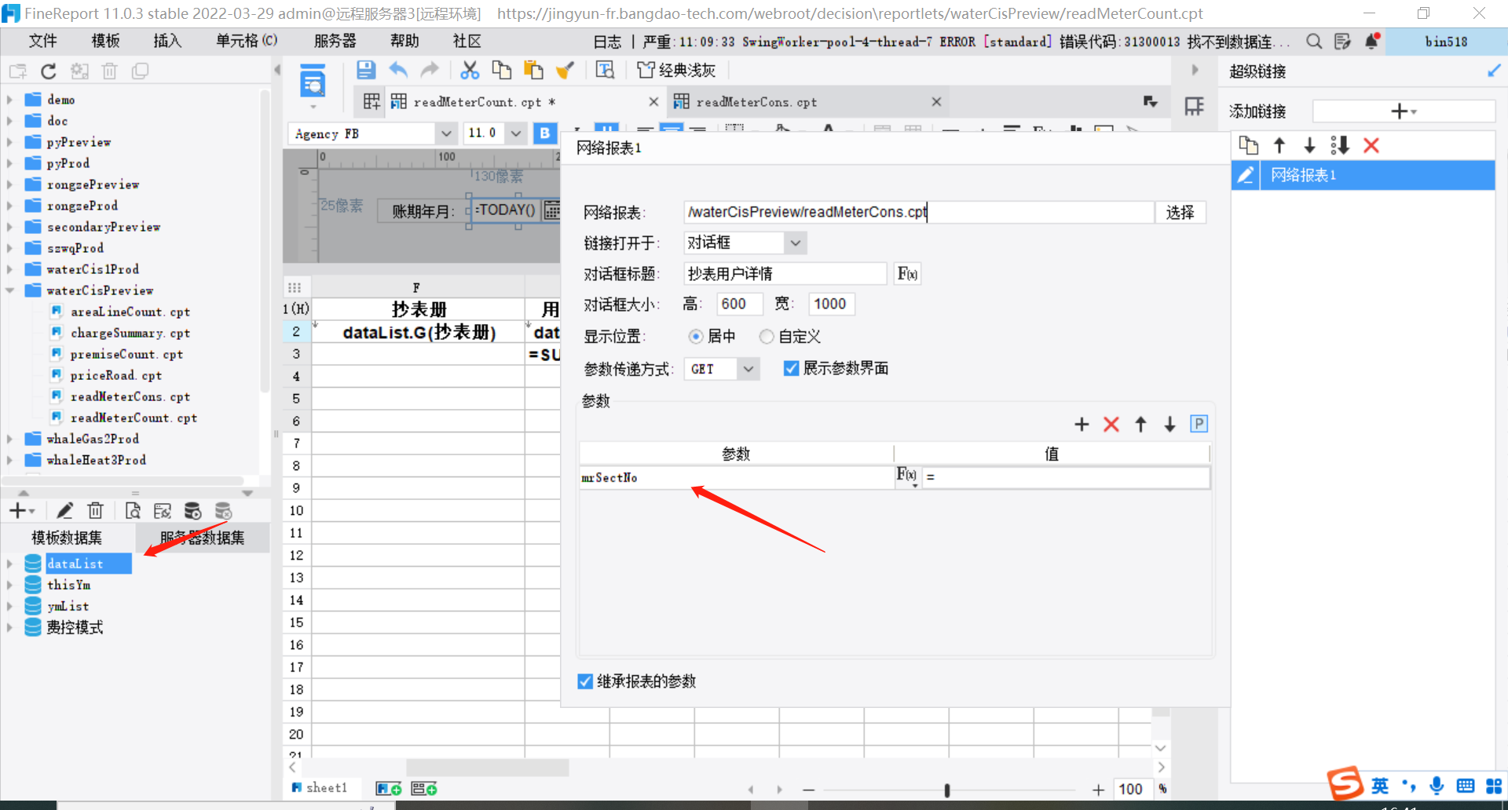Open the 帮助 menu
Screen dimensions: 1508x810
click(x=404, y=41)
